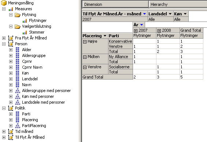Expand the Alder attribute node
207x142 pixels.
tap(11, 50)
